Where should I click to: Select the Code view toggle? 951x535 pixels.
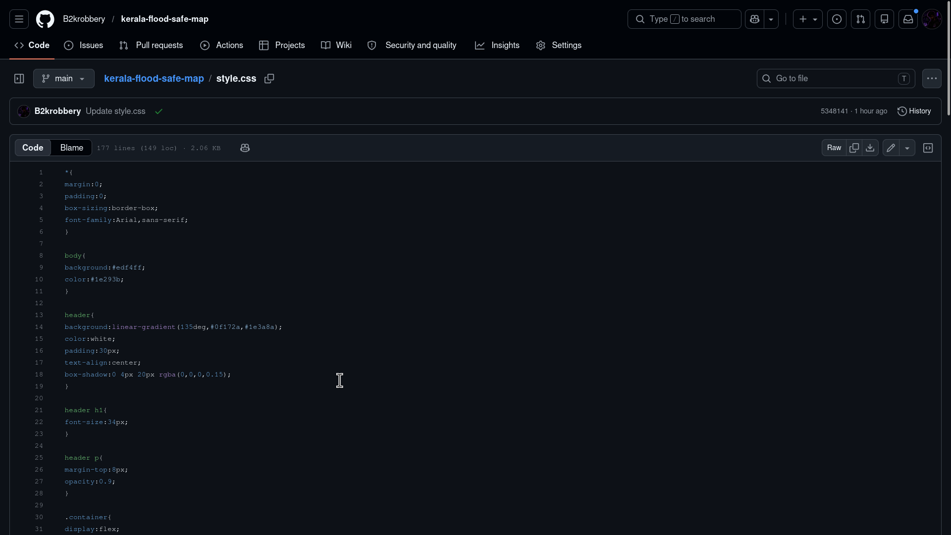pos(33,148)
